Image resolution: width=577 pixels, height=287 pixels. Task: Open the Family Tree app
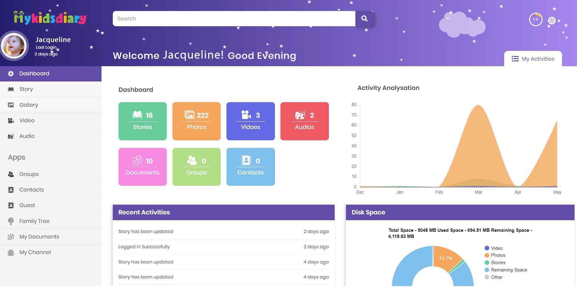pos(34,221)
